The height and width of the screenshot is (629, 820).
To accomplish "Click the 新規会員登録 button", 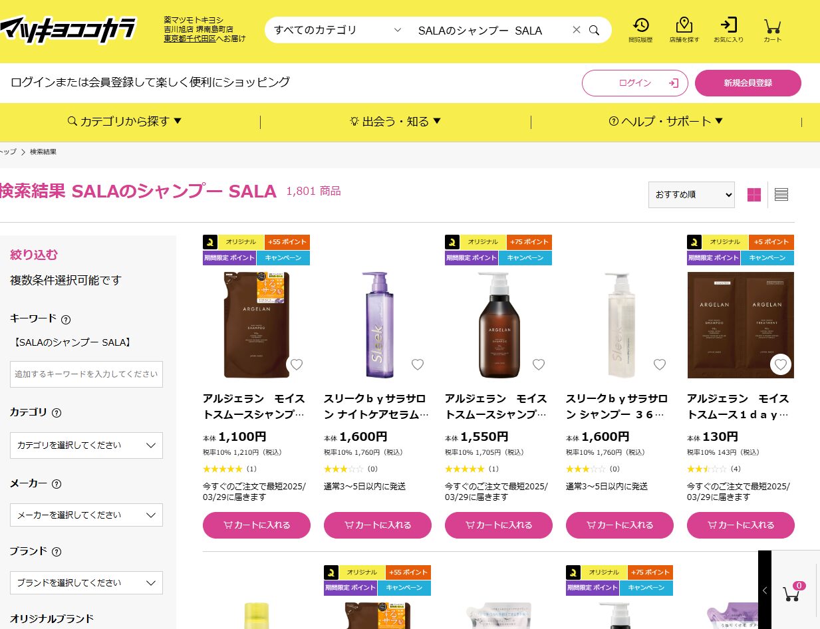I will coord(748,83).
